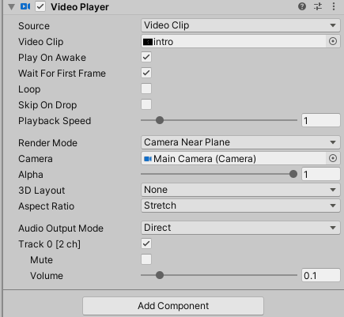Open the Source dropdown
The image size is (344, 317).
pyautogui.click(x=240, y=25)
